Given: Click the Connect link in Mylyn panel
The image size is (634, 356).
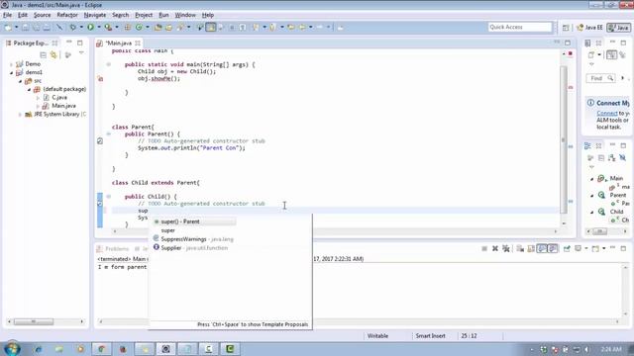Looking at the screenshot, I should coord(607,114).
